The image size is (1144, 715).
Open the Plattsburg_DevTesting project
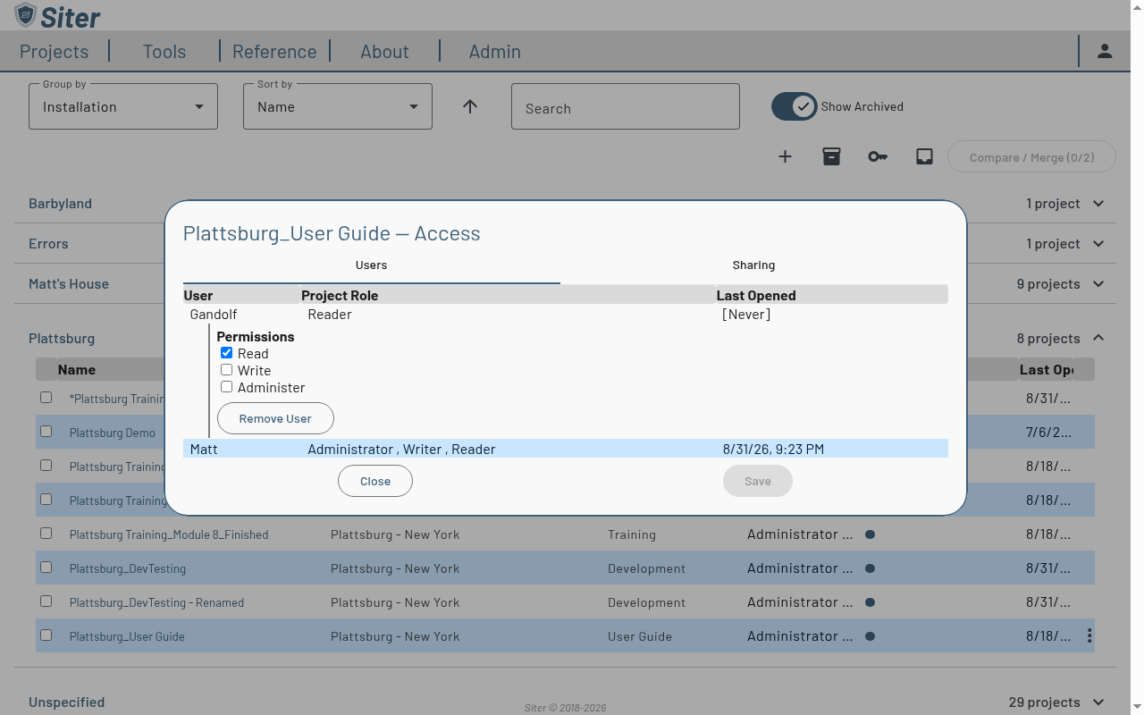(128, 568)
